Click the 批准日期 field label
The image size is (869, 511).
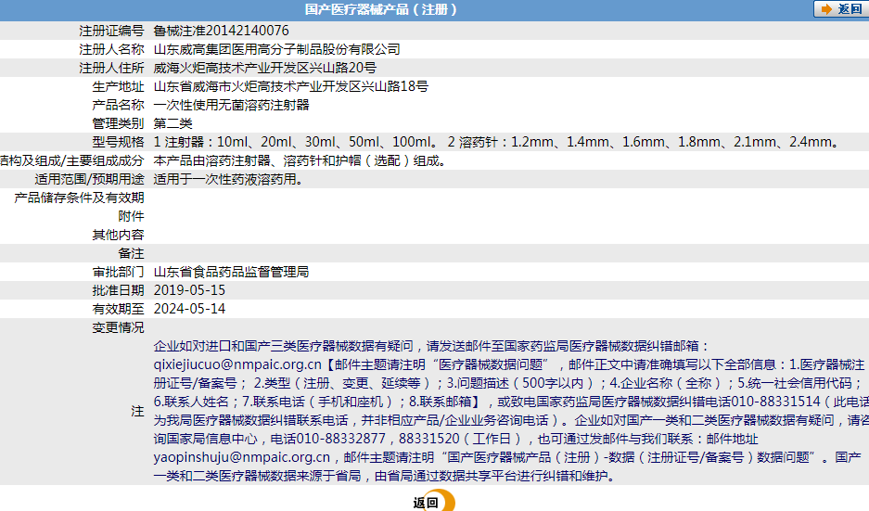[118, 290]
